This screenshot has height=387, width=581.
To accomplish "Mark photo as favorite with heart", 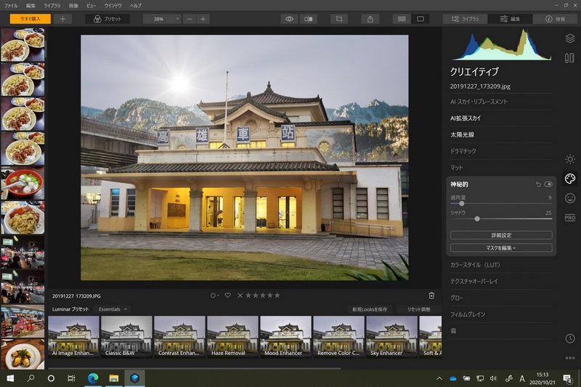I will 228,296.
